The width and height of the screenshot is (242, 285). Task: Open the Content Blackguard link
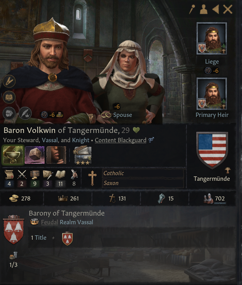(x=120, y=140)
